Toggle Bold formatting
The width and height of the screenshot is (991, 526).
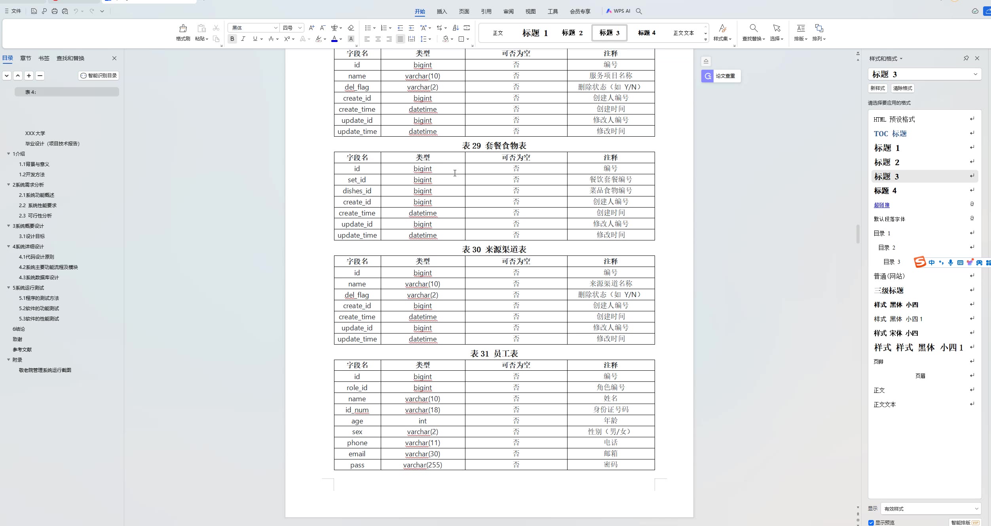232,39
